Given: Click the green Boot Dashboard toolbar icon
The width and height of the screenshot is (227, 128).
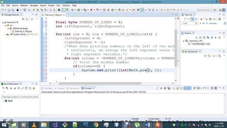Looking at the screenshot, I should 59,10.
